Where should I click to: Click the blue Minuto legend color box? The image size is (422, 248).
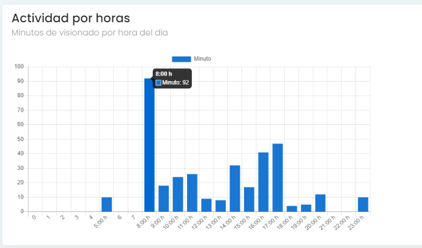click(181, 59)
